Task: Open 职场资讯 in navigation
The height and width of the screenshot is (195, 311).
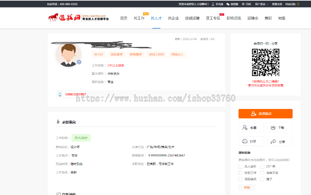Action: click(234, 18)
